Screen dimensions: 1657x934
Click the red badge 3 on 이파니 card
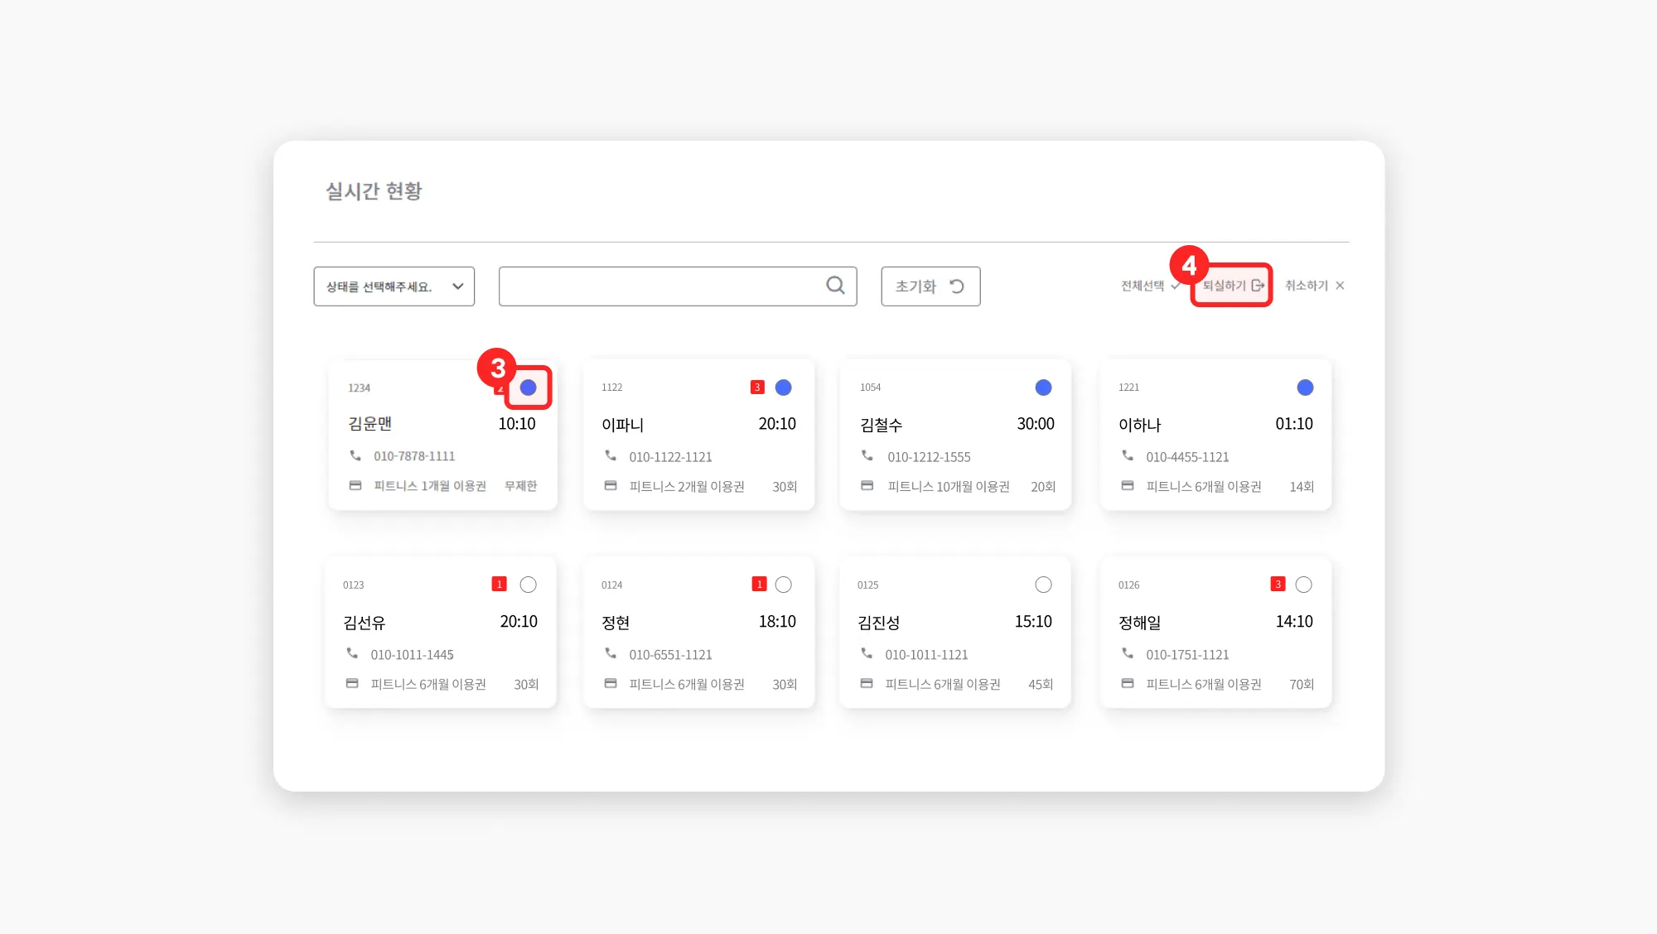757,388
